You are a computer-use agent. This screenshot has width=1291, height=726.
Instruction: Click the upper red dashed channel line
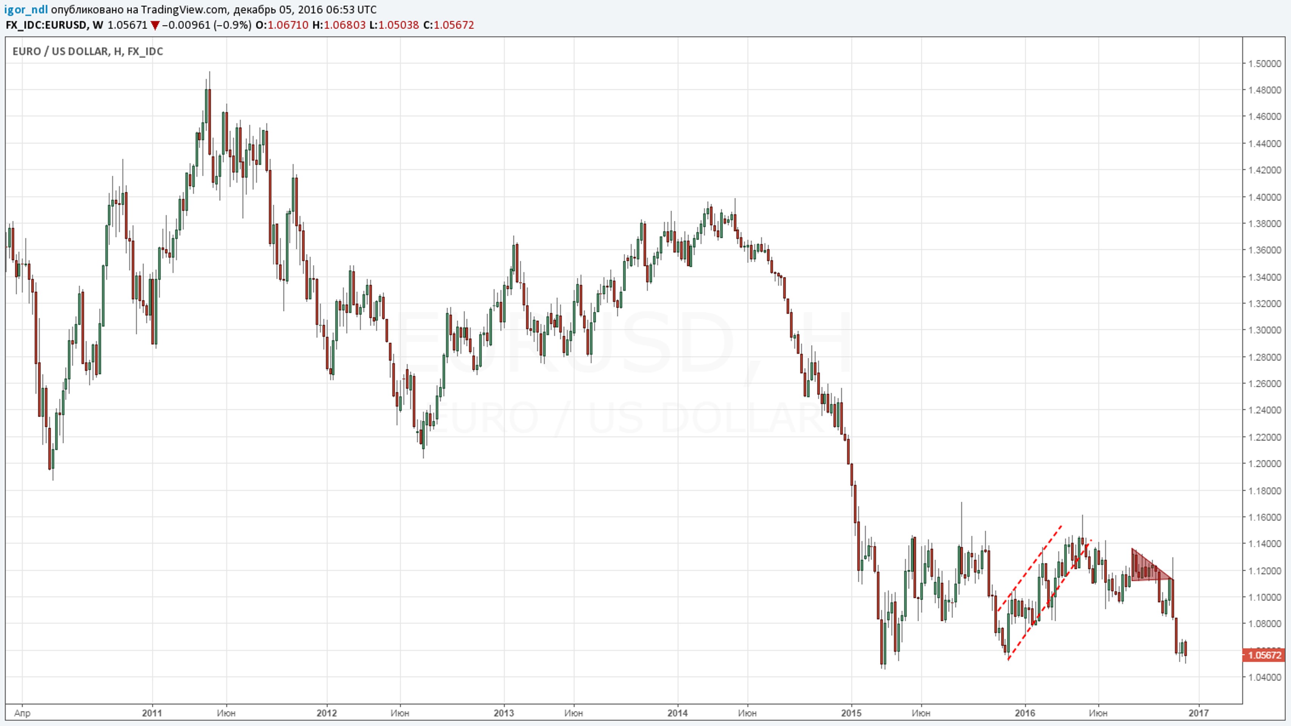click(x=1030, y=568)
